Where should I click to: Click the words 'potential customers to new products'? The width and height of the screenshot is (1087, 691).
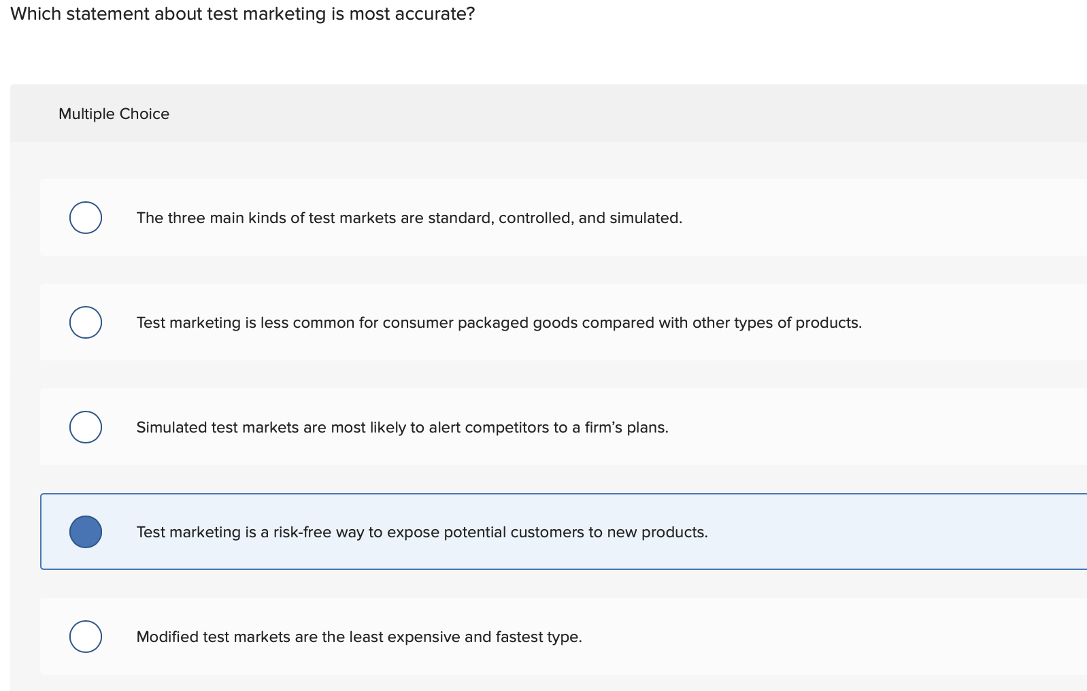coord(575,533)
